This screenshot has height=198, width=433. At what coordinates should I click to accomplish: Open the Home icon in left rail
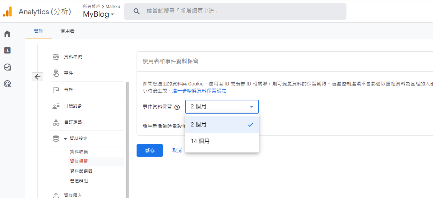point(7,34)
